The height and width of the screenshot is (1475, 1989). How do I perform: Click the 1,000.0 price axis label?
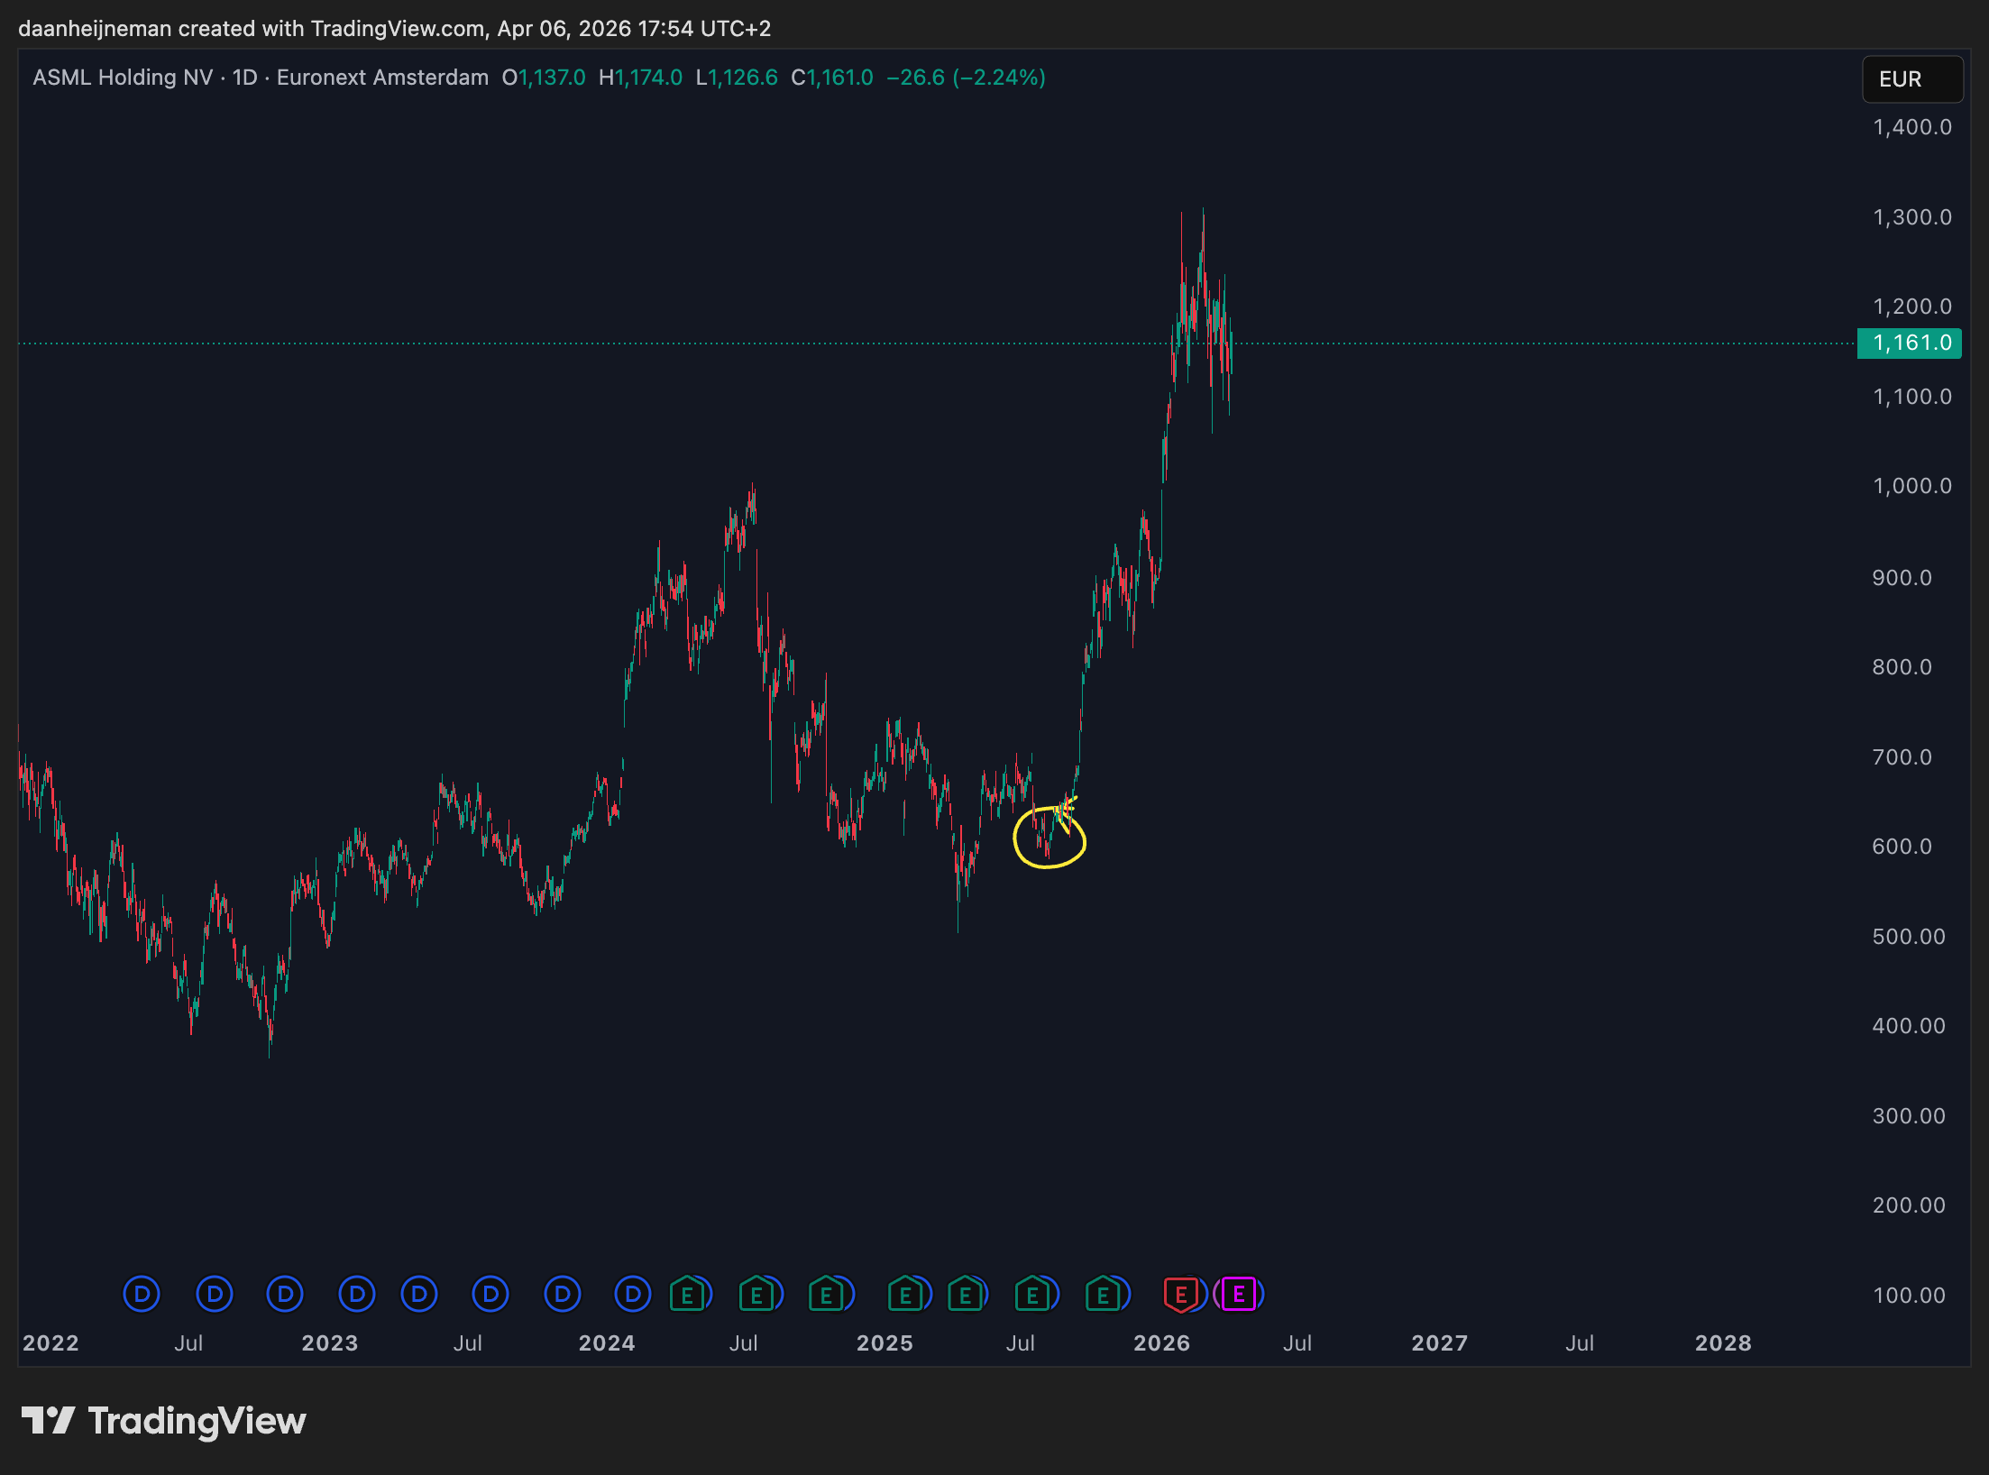pos(1912,486)
